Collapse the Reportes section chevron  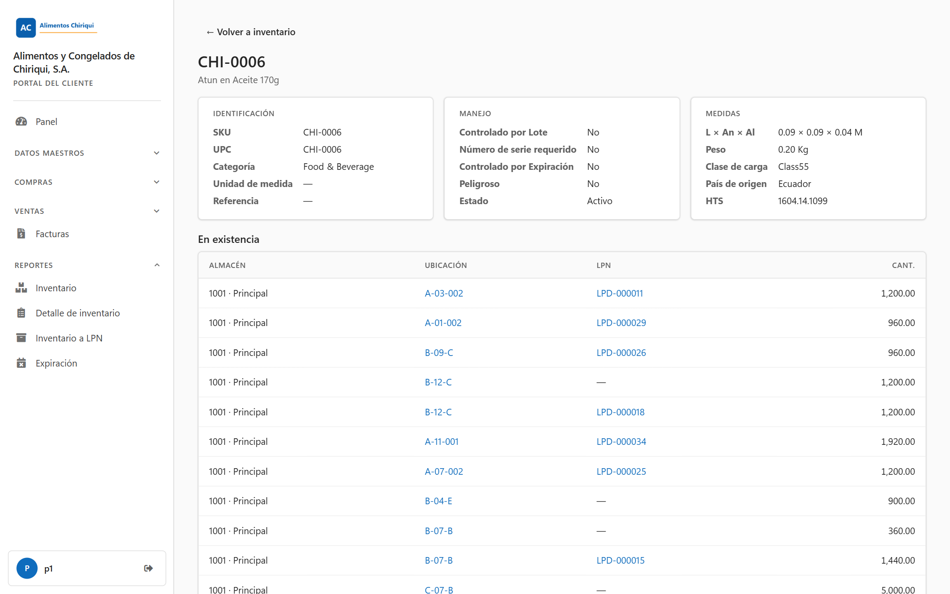pos(157,265)
